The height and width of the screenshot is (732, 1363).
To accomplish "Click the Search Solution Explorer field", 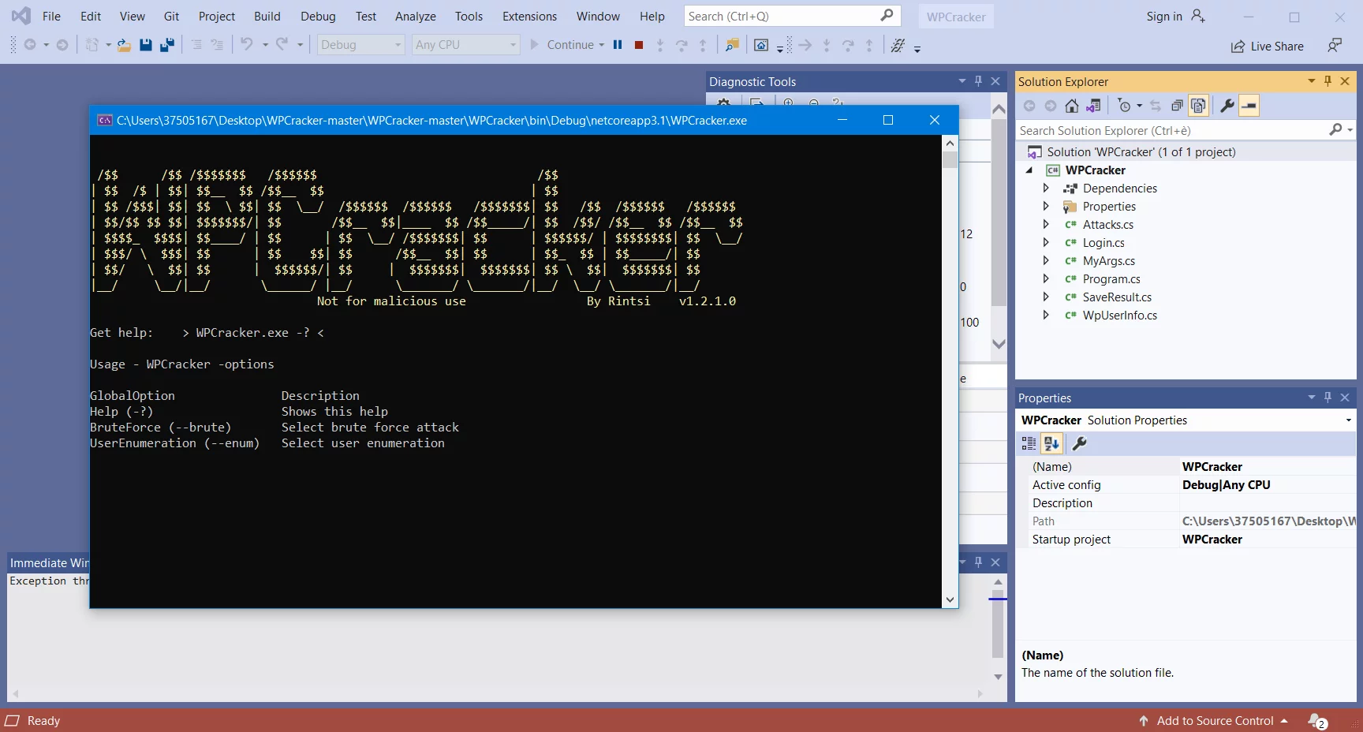I will (1171, 131).
